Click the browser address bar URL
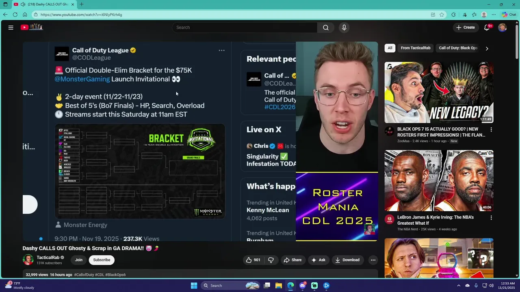The height and width of the screenshot is (292, 520). (x=81, y=15)
